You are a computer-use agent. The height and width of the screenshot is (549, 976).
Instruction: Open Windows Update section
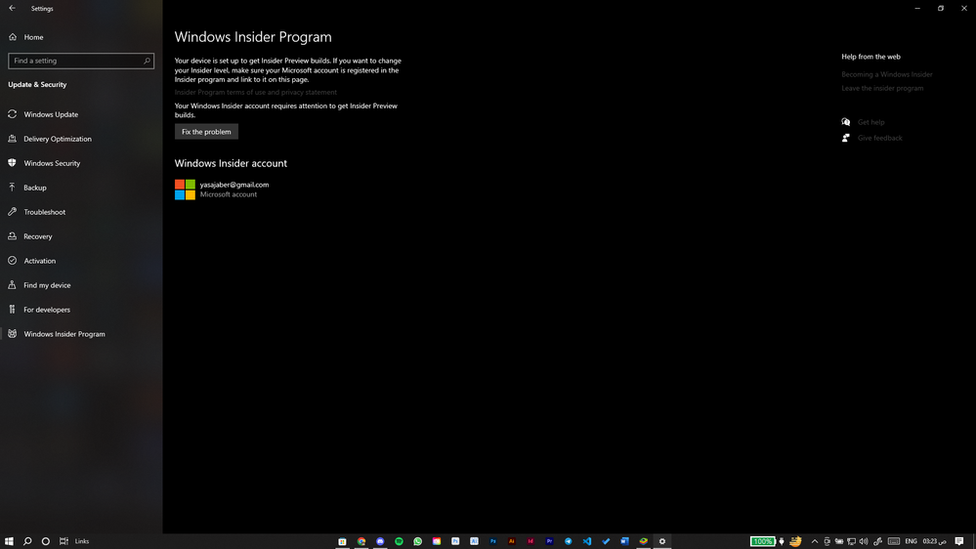point(51,114)
